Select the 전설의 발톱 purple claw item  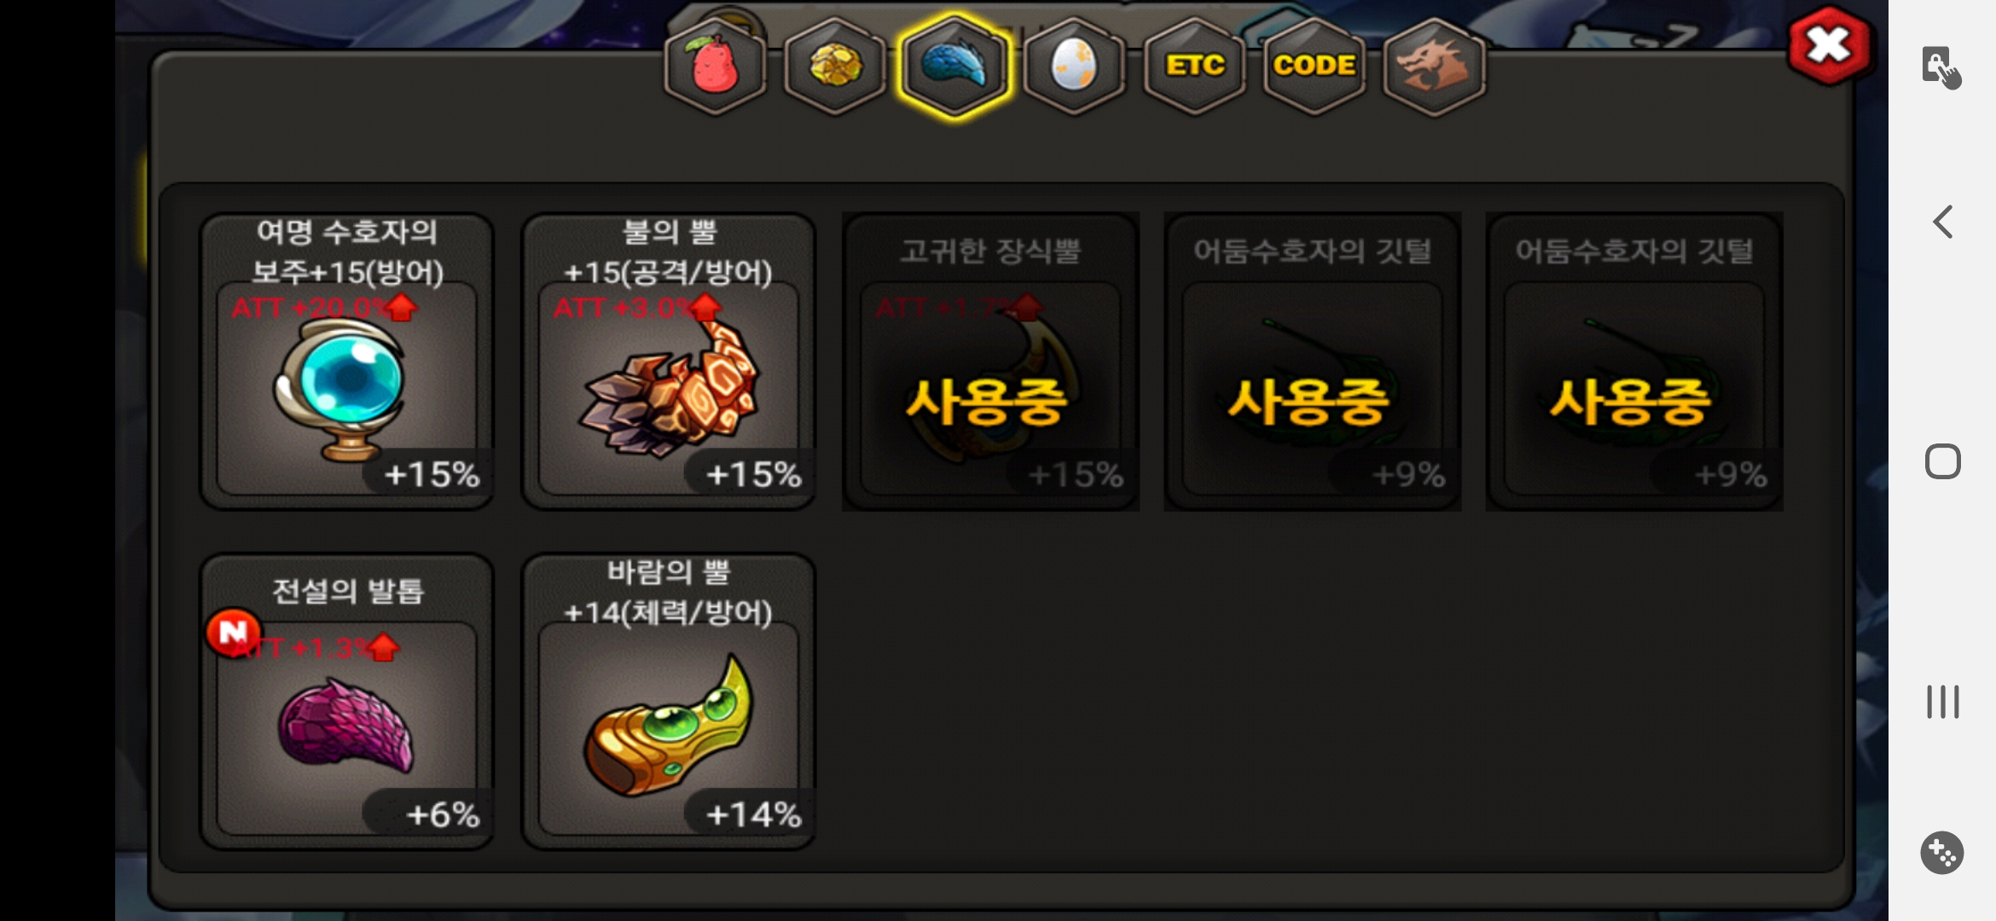click(x=347, y=702)
